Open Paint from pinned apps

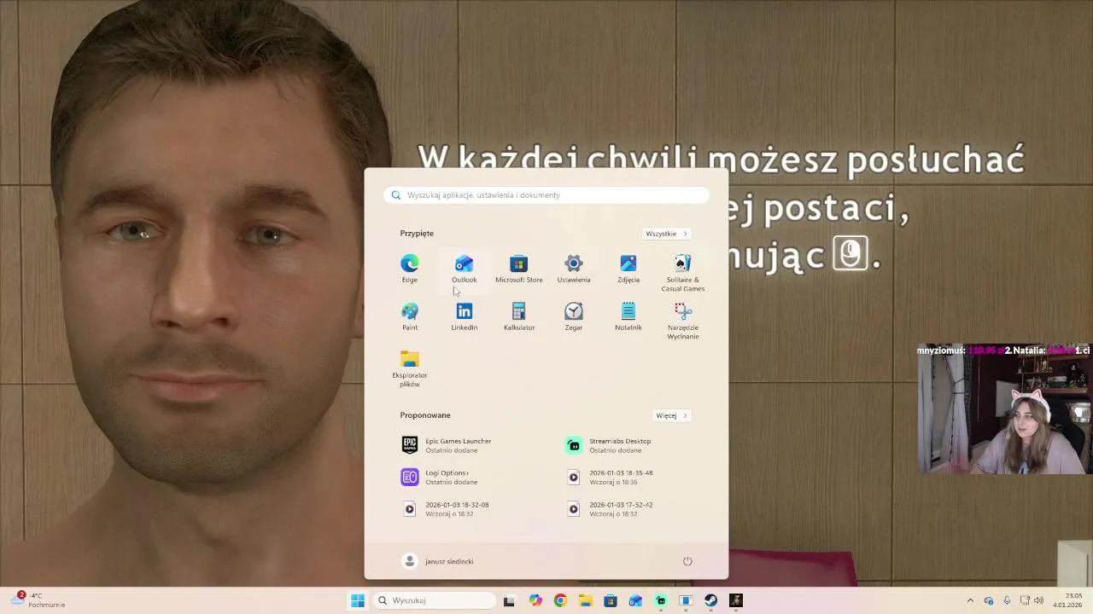[x=410, y=316]
